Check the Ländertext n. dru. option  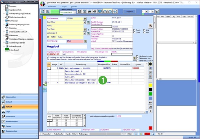pos(137,56)
